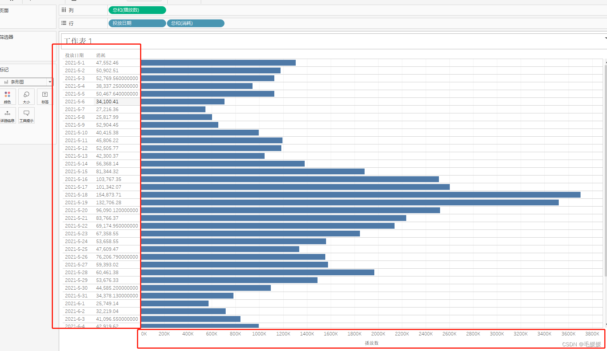
Task: Select the 2021-5-28 date label
Action: tap(76, 272)
